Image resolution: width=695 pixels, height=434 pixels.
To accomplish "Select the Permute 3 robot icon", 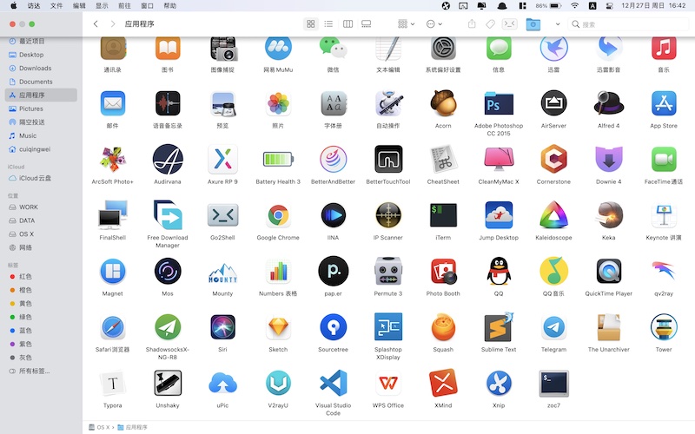I will point(388,271).
